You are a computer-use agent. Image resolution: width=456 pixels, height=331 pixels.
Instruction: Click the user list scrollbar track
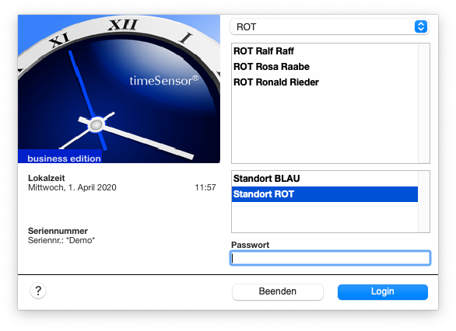pyautogui.click(x=424, y=103)
